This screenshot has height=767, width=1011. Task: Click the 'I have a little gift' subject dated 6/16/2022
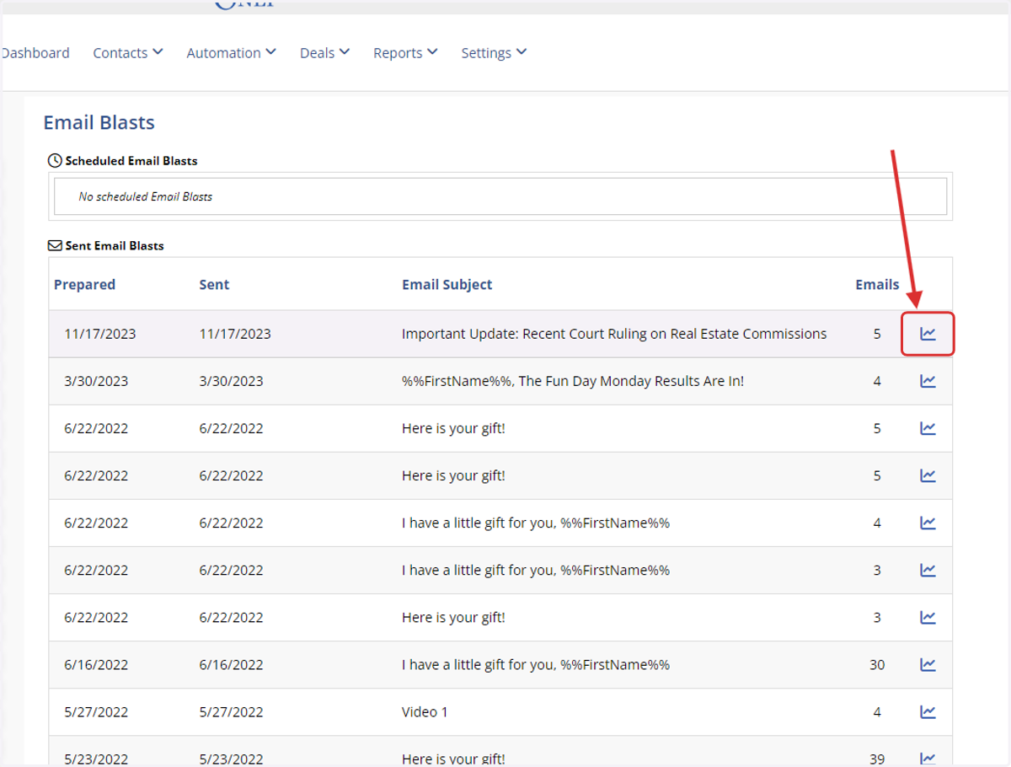[536, 664]
